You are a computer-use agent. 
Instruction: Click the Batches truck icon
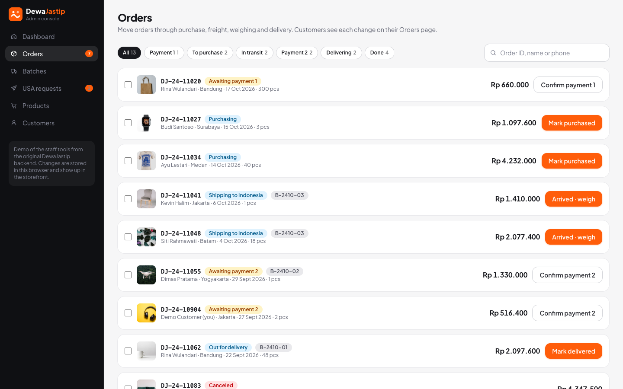pyautogui.click(x=14, y=71)
